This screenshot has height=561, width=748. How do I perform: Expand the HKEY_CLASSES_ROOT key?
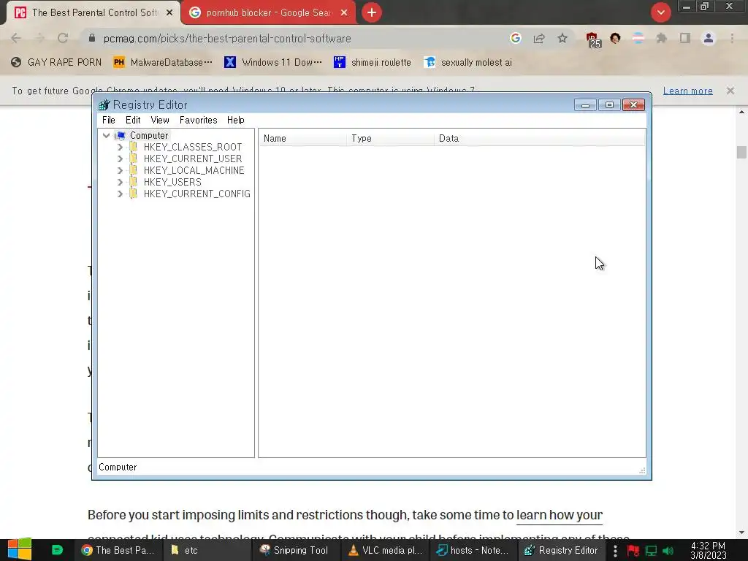(120, 147)
